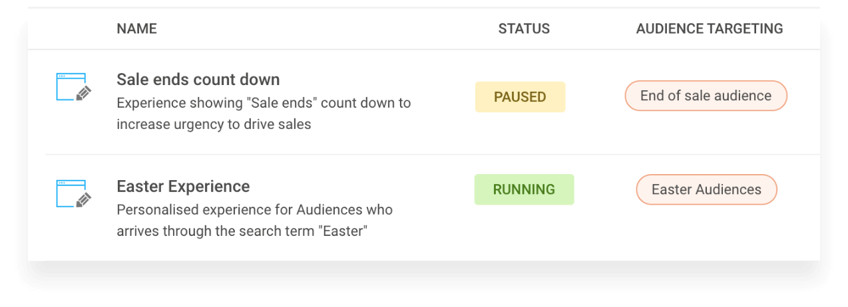
Task: Open the Easter Experience title link
Action: pyautogui.click(x=183, y=186)
